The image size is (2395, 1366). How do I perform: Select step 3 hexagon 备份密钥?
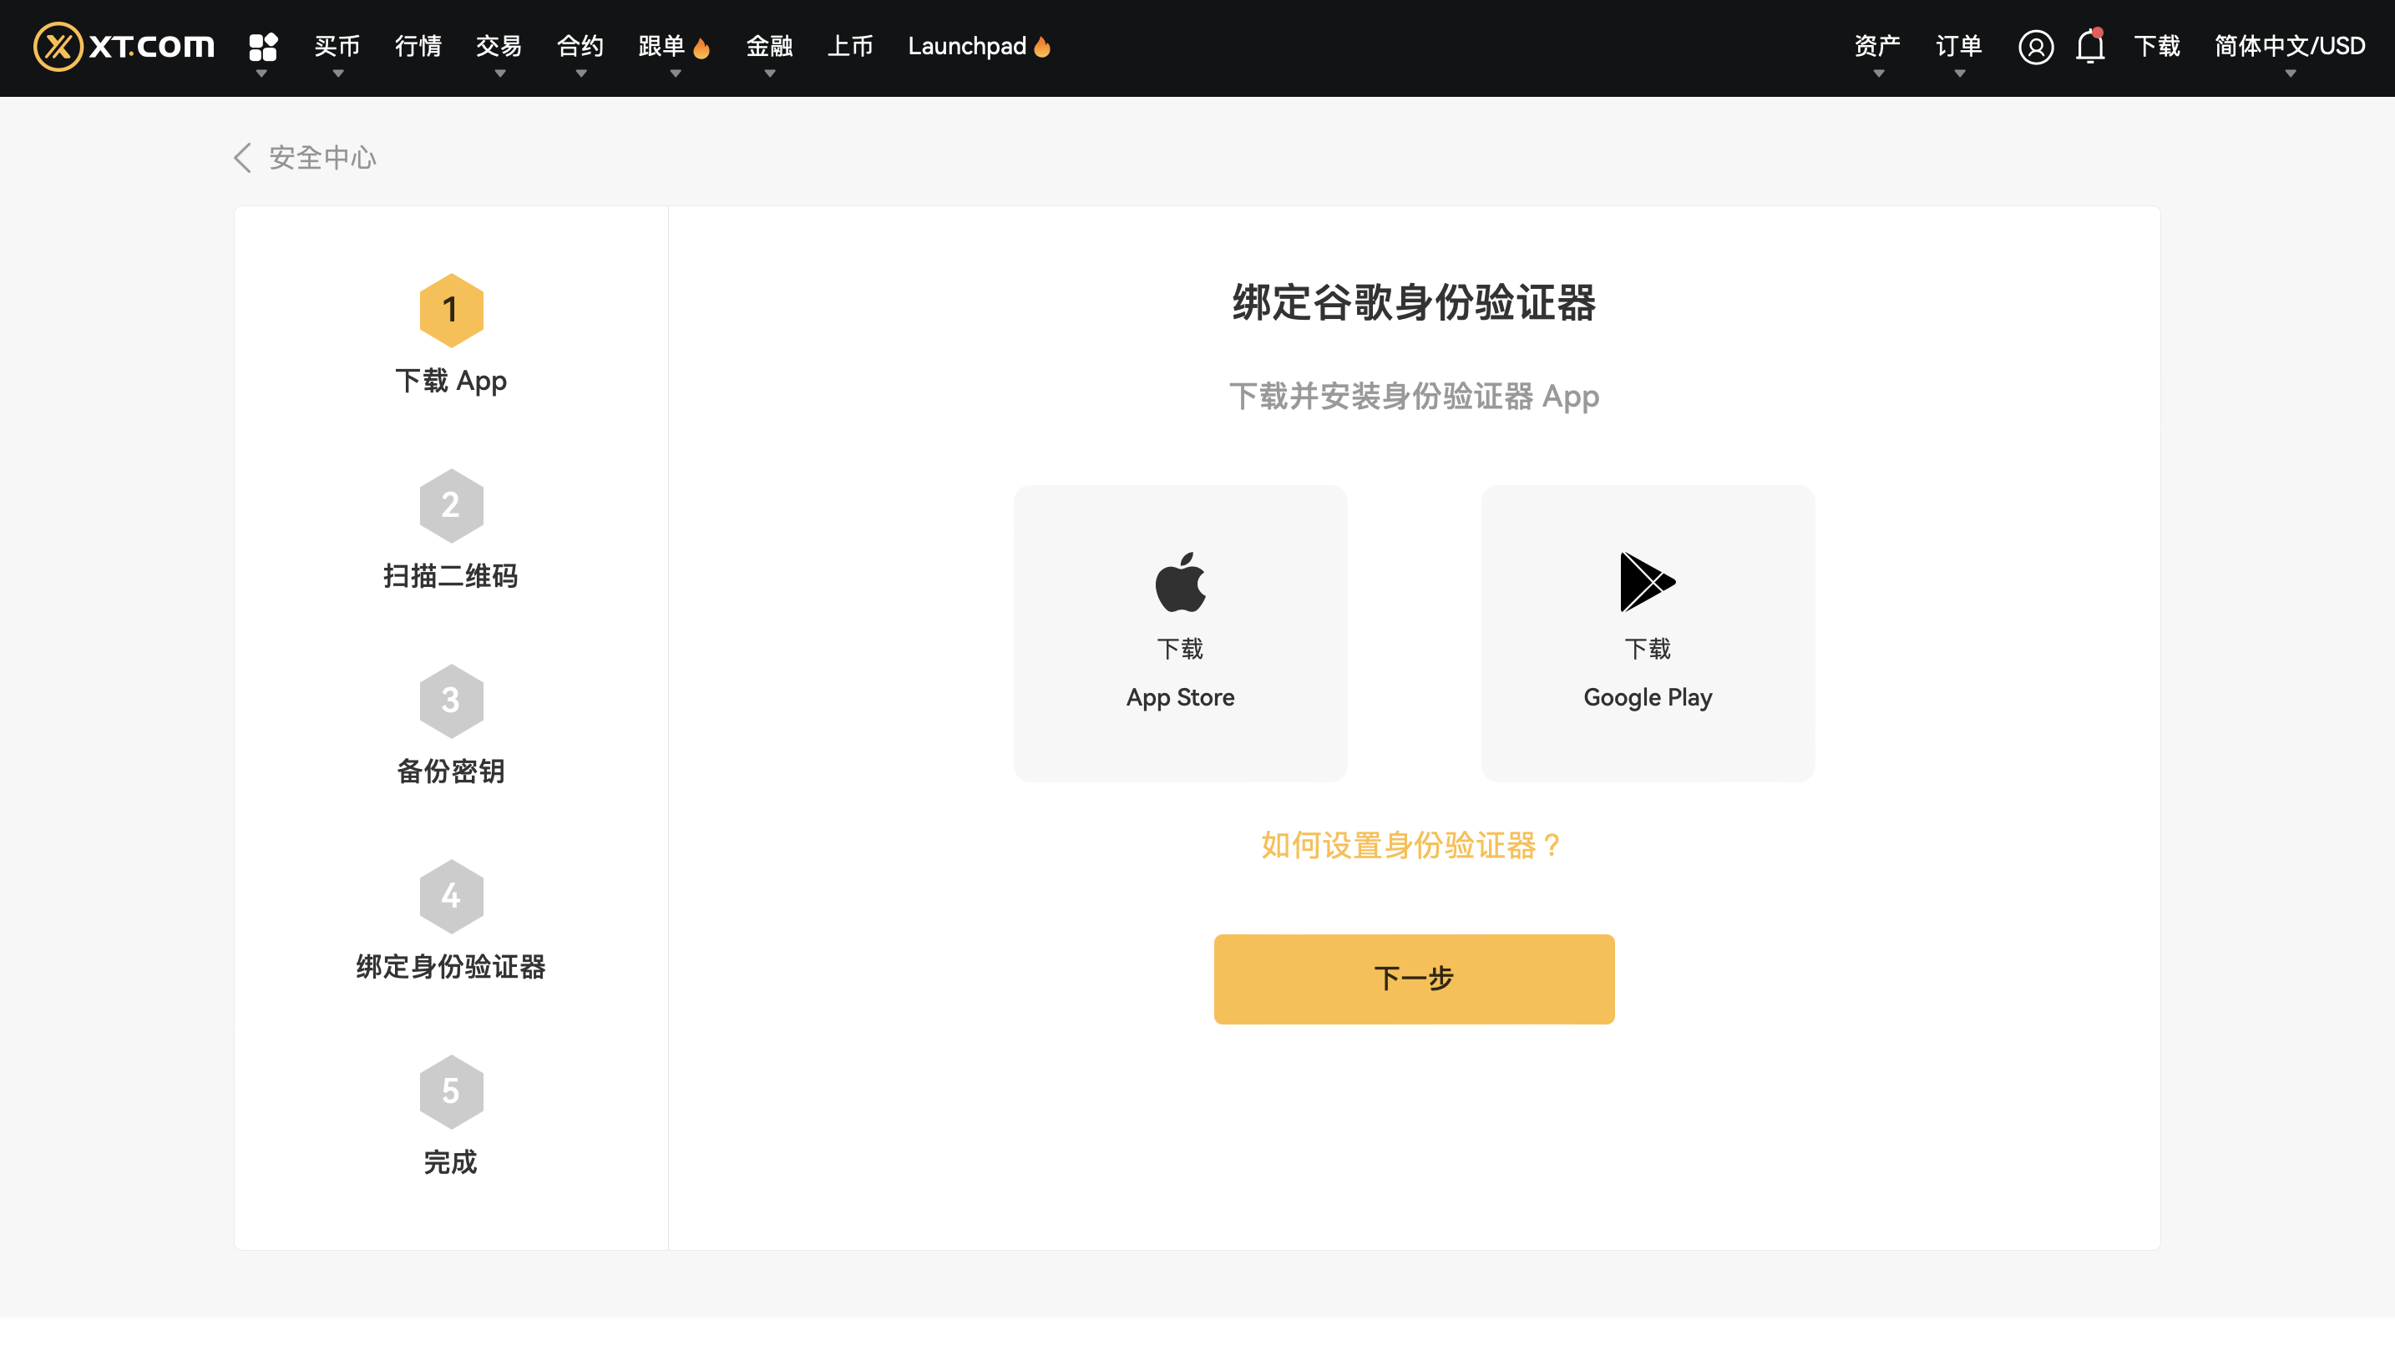pyautogui.click(x=451, y=701)
